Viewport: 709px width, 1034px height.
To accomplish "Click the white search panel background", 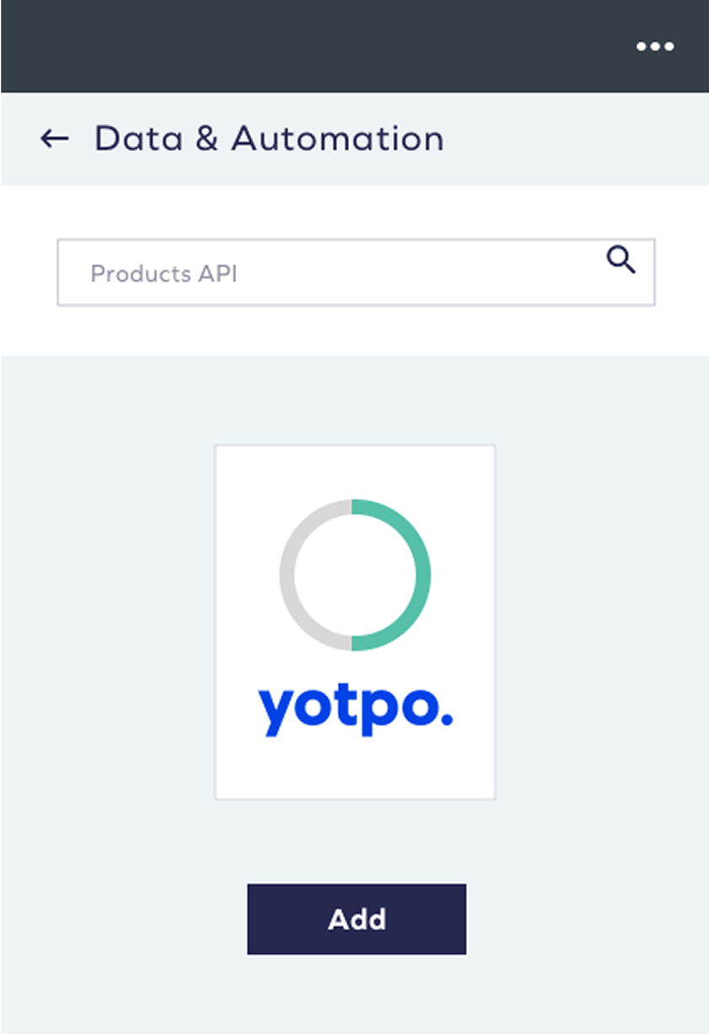I will [x=354, y=333].
